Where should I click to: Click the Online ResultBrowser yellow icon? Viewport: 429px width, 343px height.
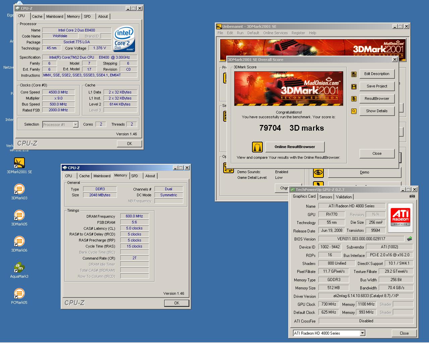click(x=257, y=147)
